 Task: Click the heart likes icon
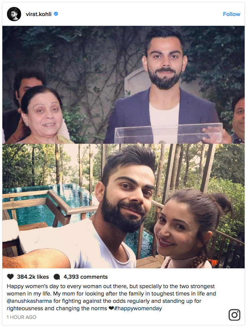tap(10, 276)
